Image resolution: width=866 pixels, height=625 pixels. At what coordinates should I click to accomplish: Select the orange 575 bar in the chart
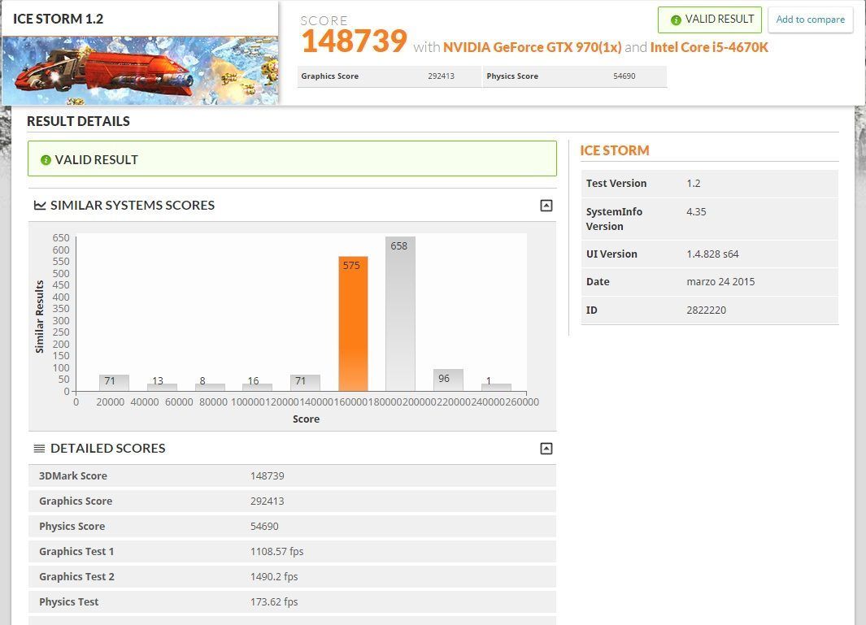(x=353, y=325)
